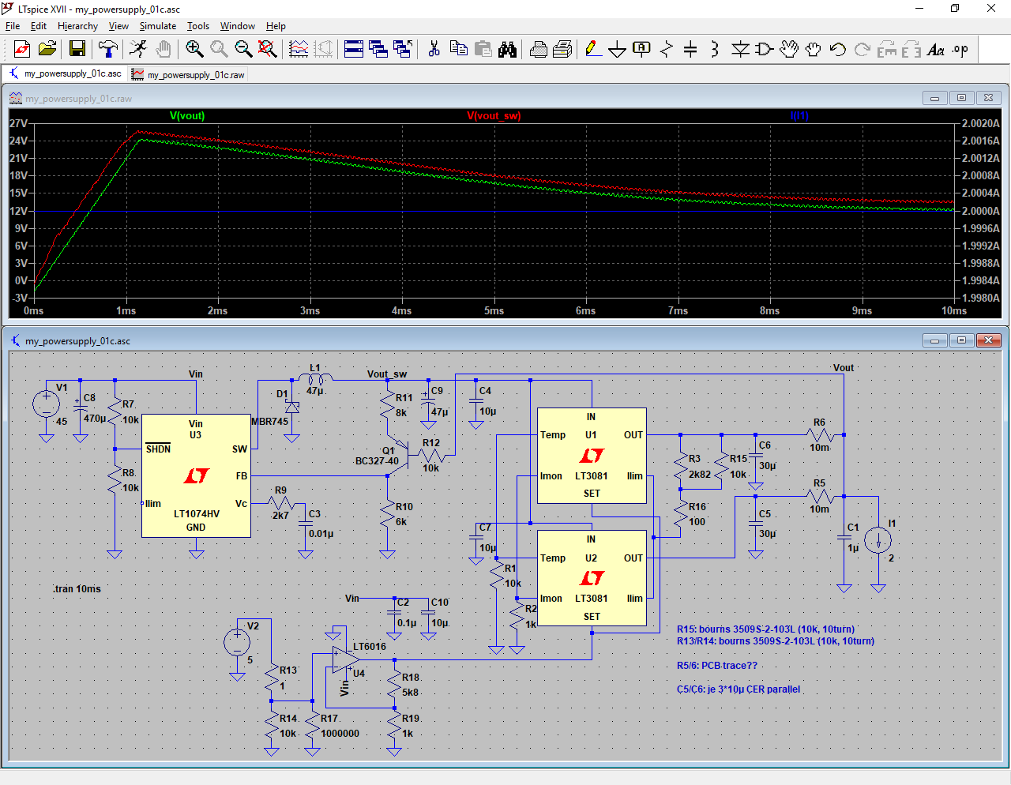Open the Edit menu
This screenshot has height=785, width=1011.
(39, 26)
